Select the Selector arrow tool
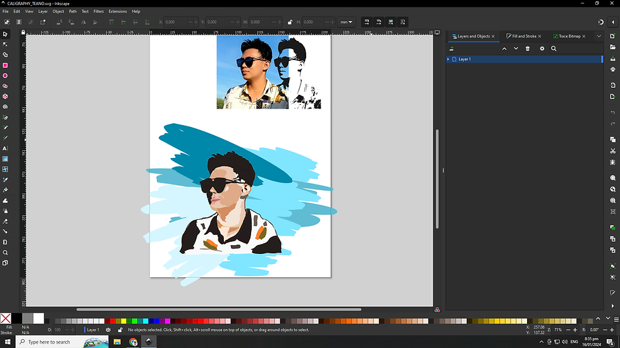Viewport: 620px width, 348px height. click(x=5, y=34)
